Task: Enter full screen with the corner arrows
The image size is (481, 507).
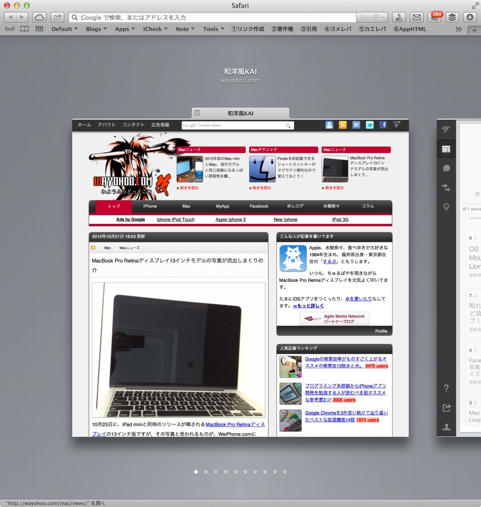Action: pyautogui.click(x=475, y=5)
